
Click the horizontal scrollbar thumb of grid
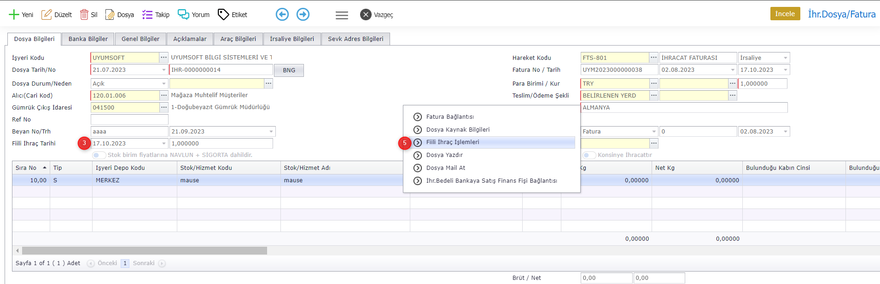coord(145,251)
